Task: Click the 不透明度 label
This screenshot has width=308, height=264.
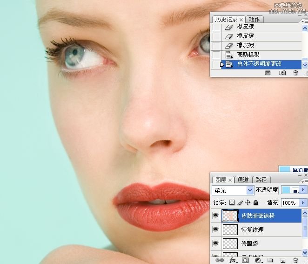Action: coord(267,190)
